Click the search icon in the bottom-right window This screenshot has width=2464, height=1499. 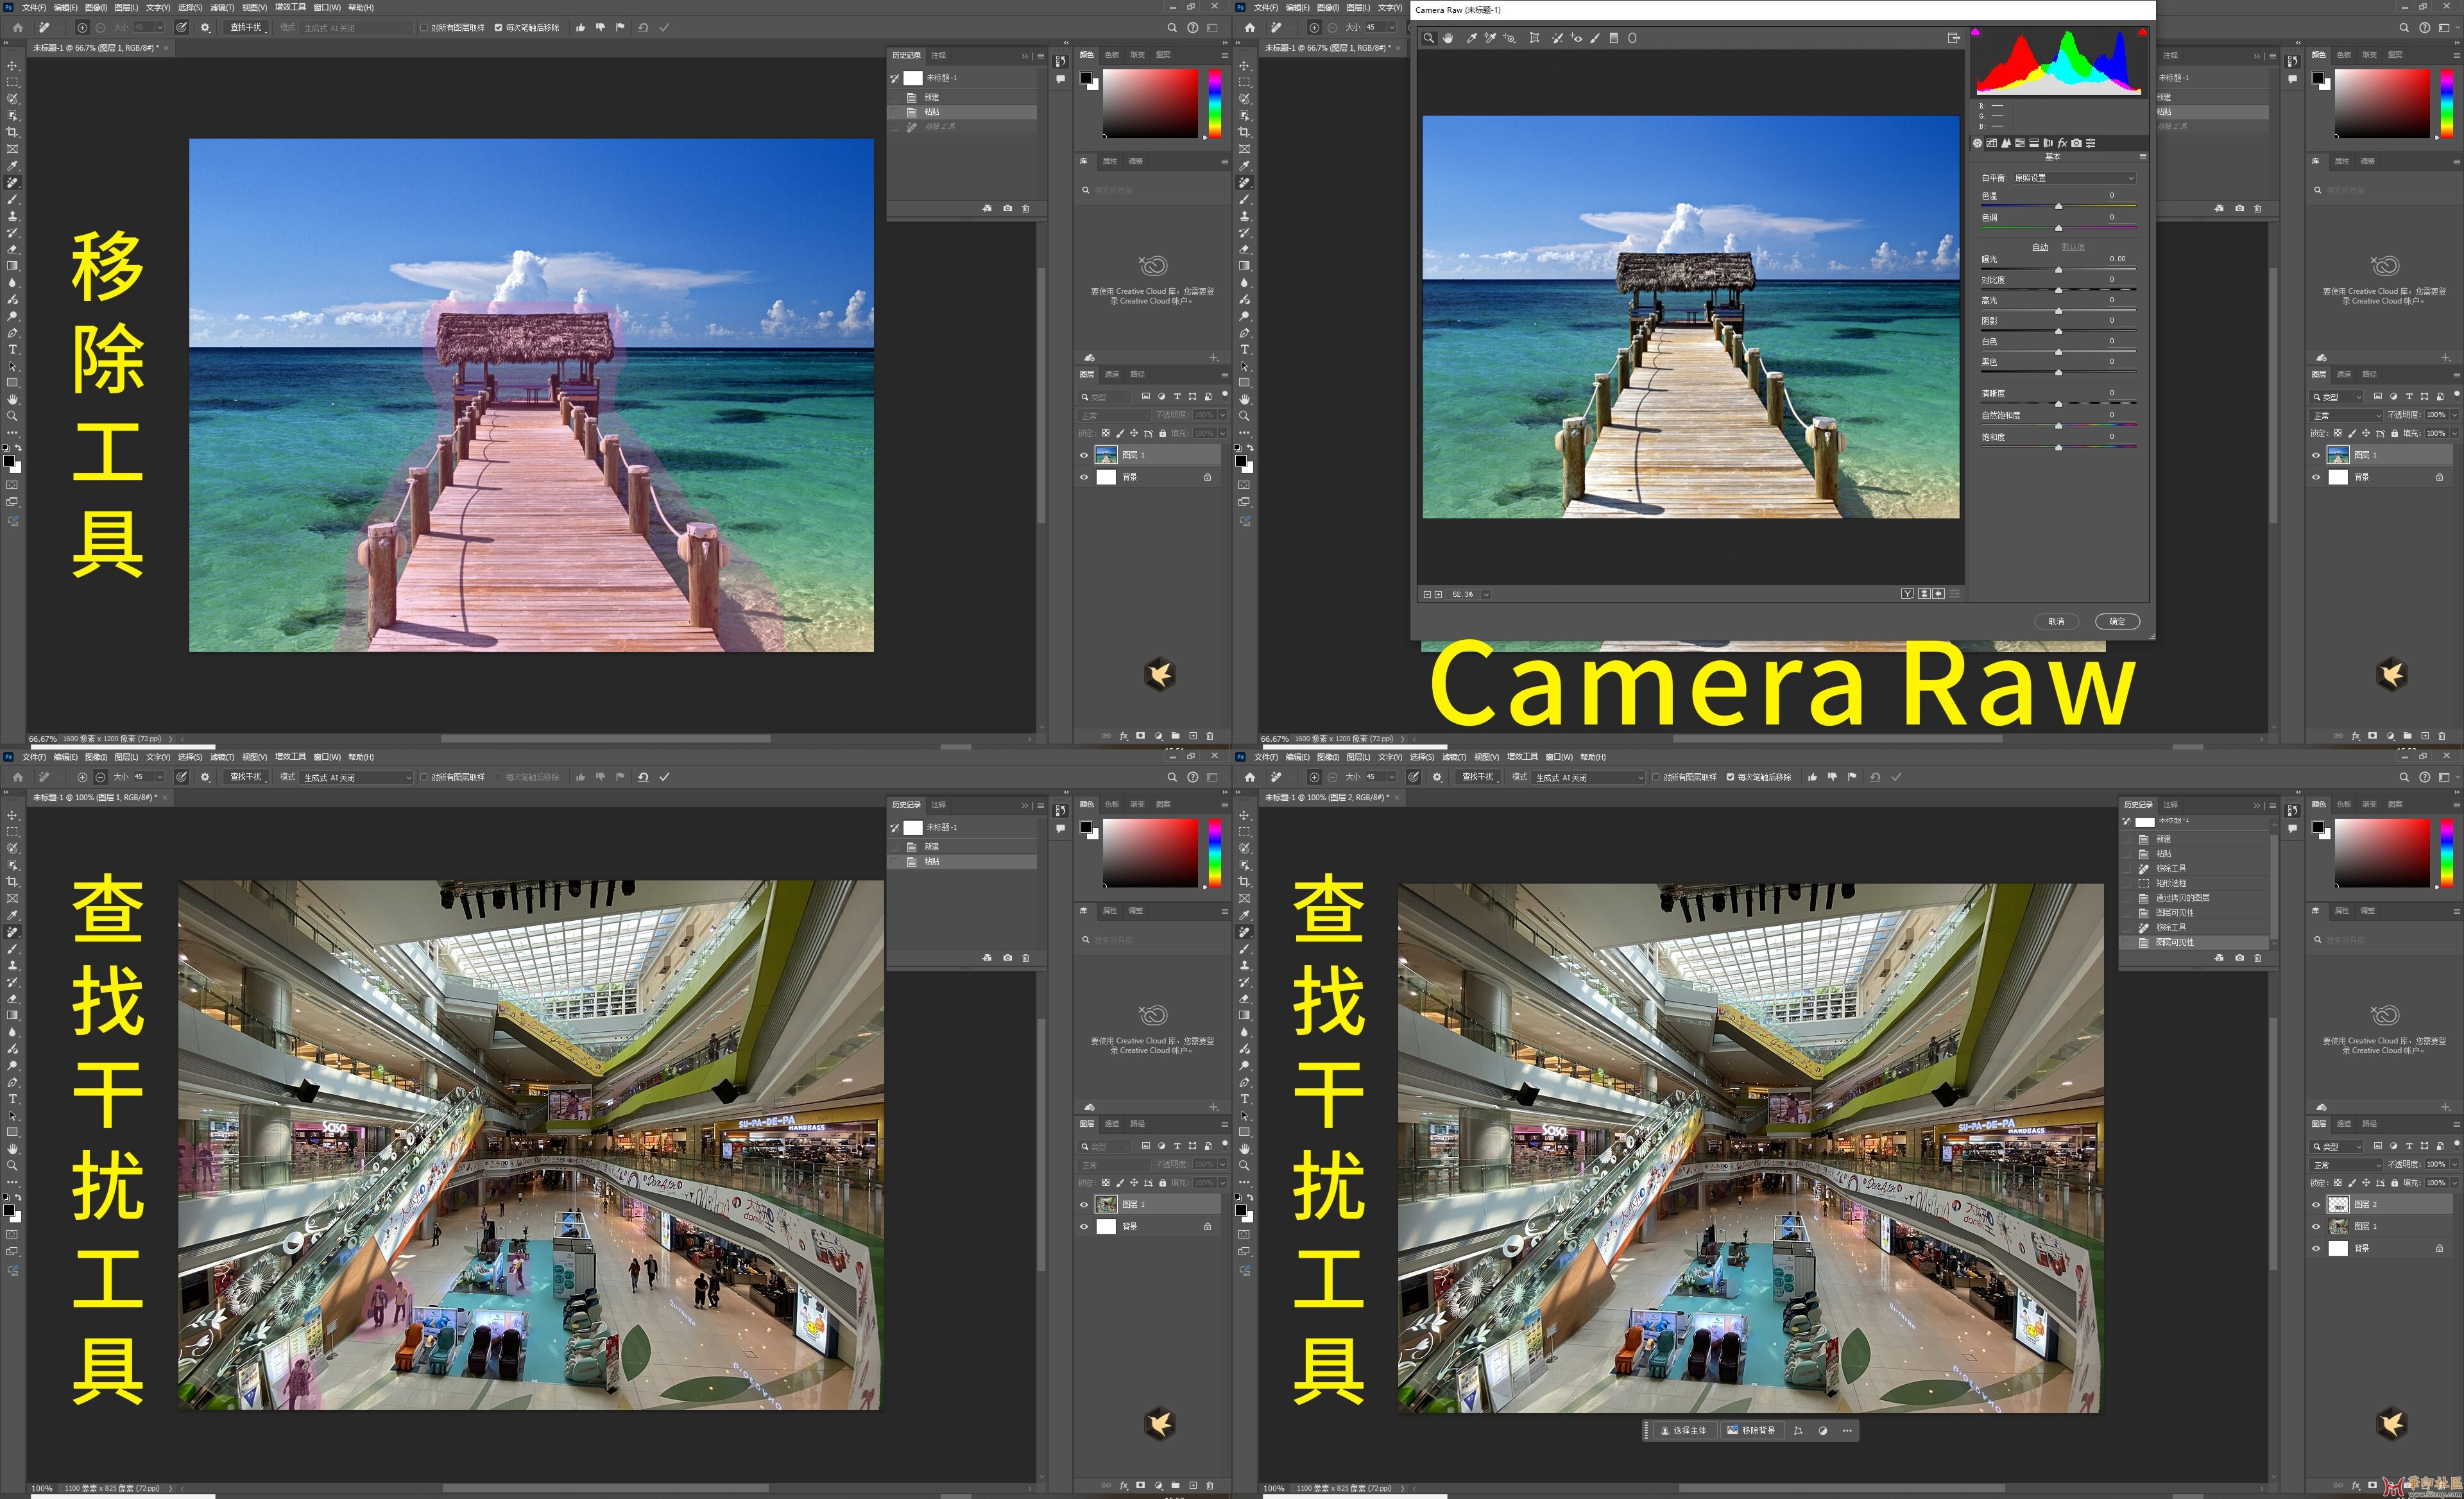(2404, 777)
